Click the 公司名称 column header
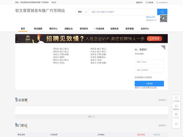Viewport: 183px width, 137px height. (x=54, y=135)
